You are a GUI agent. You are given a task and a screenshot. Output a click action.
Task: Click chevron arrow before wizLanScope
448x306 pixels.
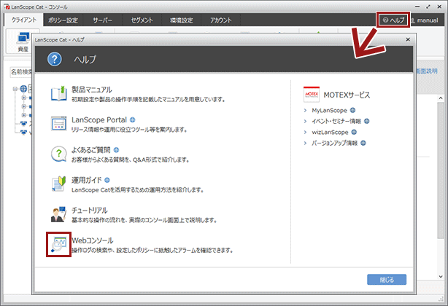click(306, 132)
